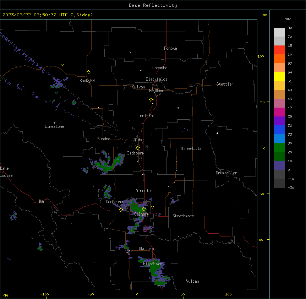Click the 80 value in dBZ legend
Image resolution: width=306 pixels, height=299 pixels.
pyautogui.click(x=290, y=28)
